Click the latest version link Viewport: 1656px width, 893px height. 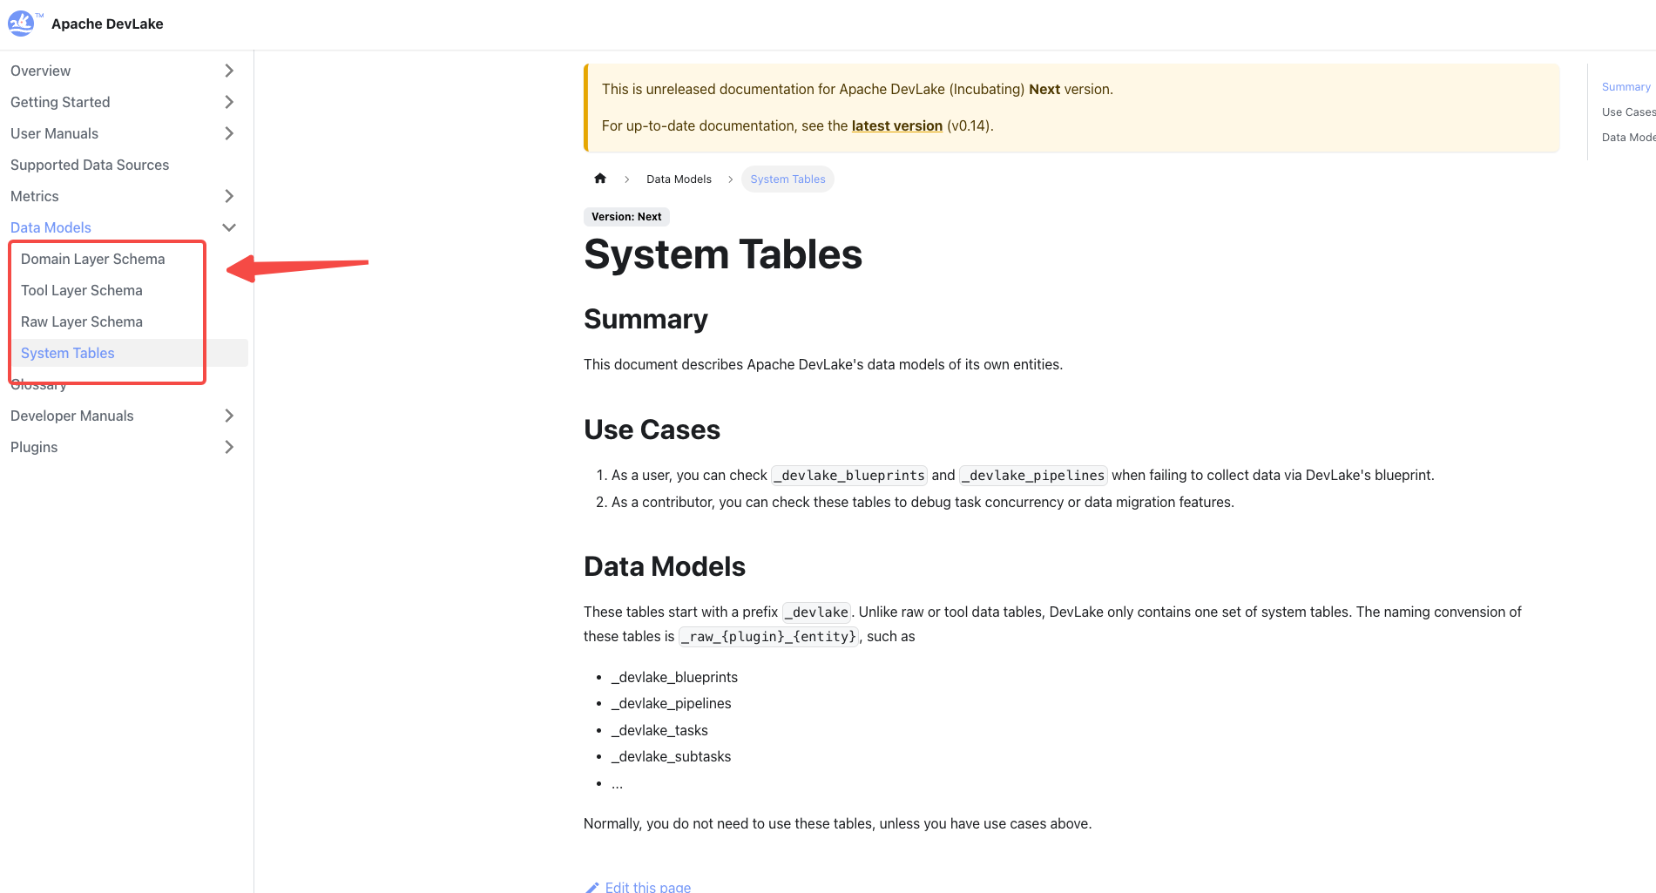pos(897,125)
